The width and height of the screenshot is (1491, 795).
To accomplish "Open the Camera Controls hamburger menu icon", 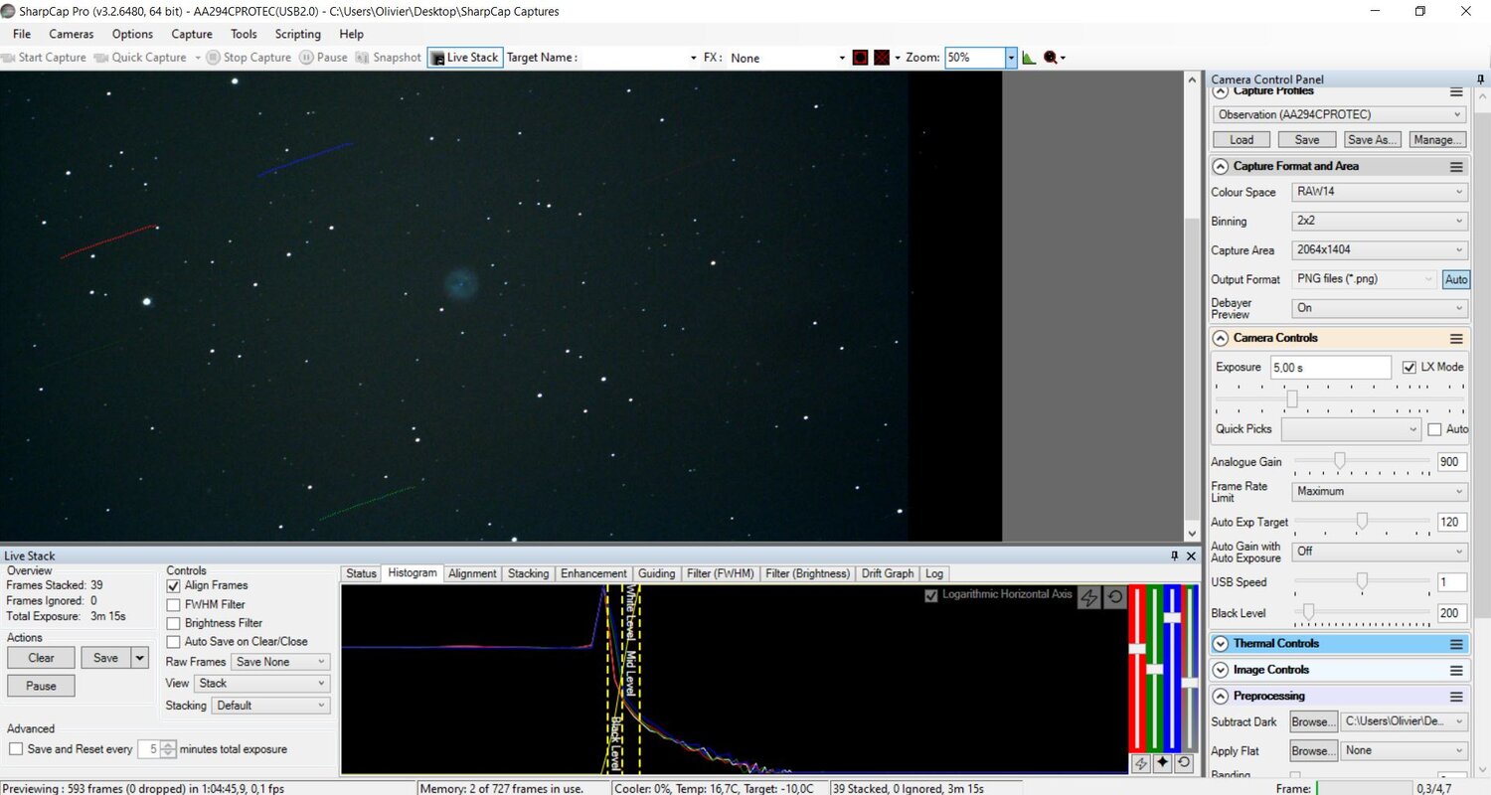I will 1456,338.
